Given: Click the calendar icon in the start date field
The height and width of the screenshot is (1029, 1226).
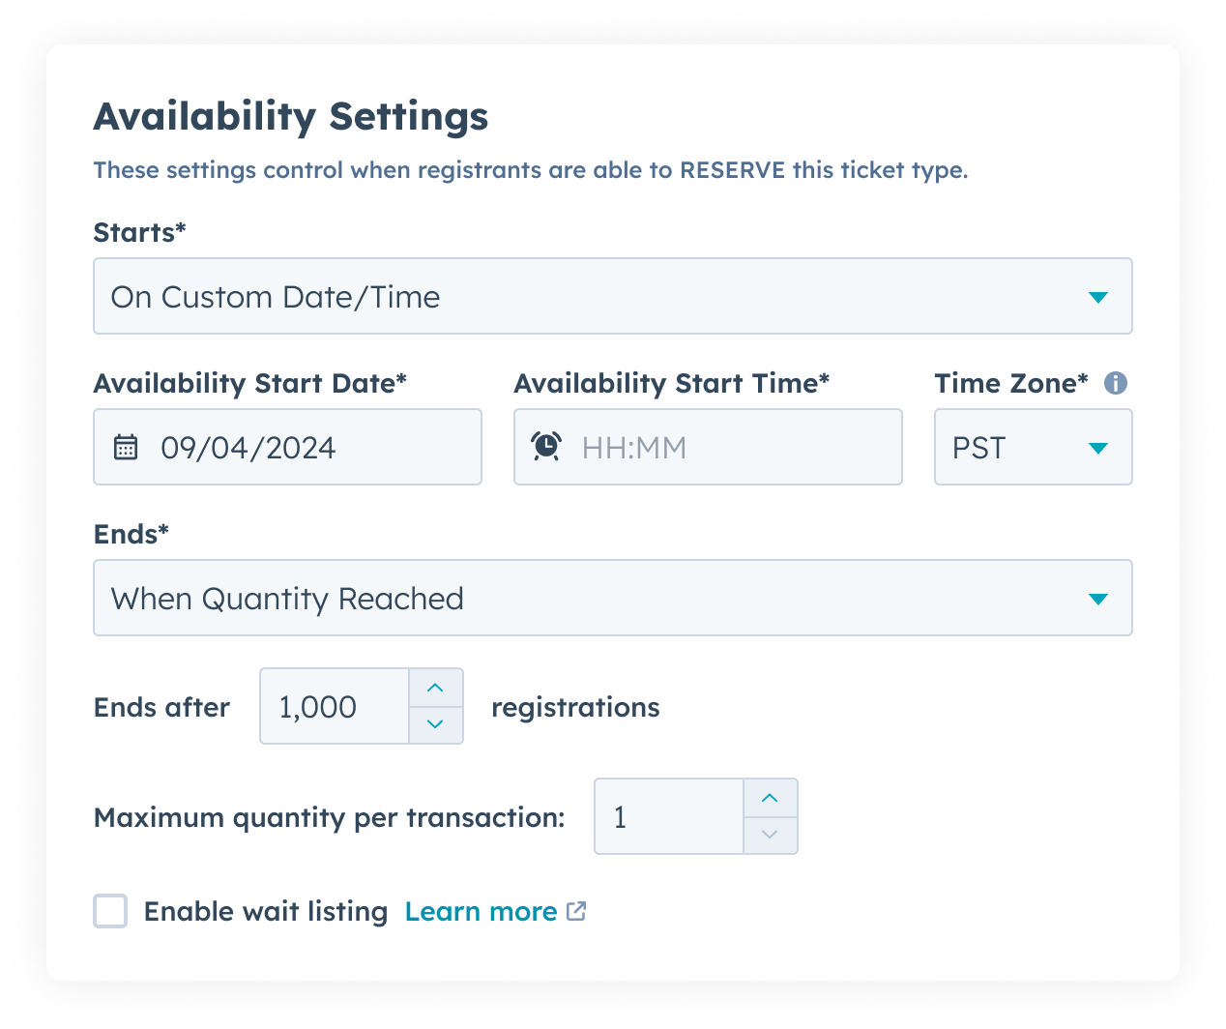Looking at the screenshot, I should [127, 447].
